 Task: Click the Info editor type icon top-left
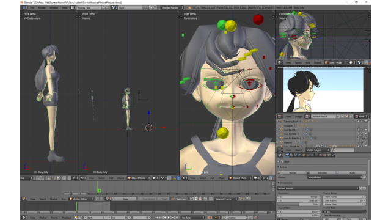tap(24, 8)
